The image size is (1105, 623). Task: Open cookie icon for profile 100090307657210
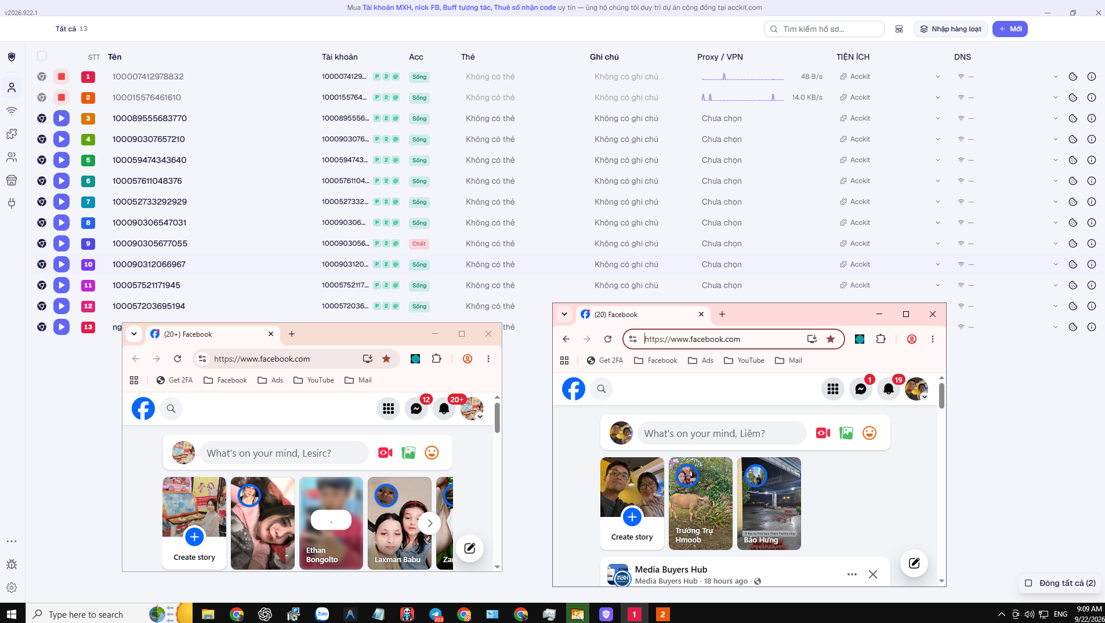pyautogui.click(x=1073, y=139)
